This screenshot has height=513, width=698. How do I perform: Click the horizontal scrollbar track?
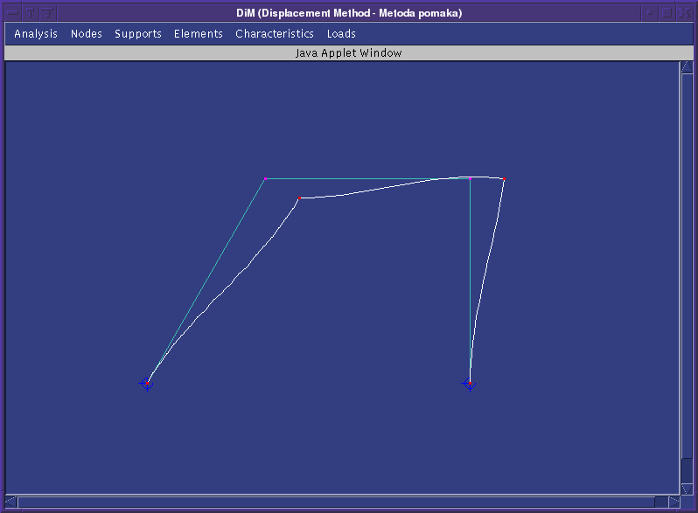(x=343, y=502)
